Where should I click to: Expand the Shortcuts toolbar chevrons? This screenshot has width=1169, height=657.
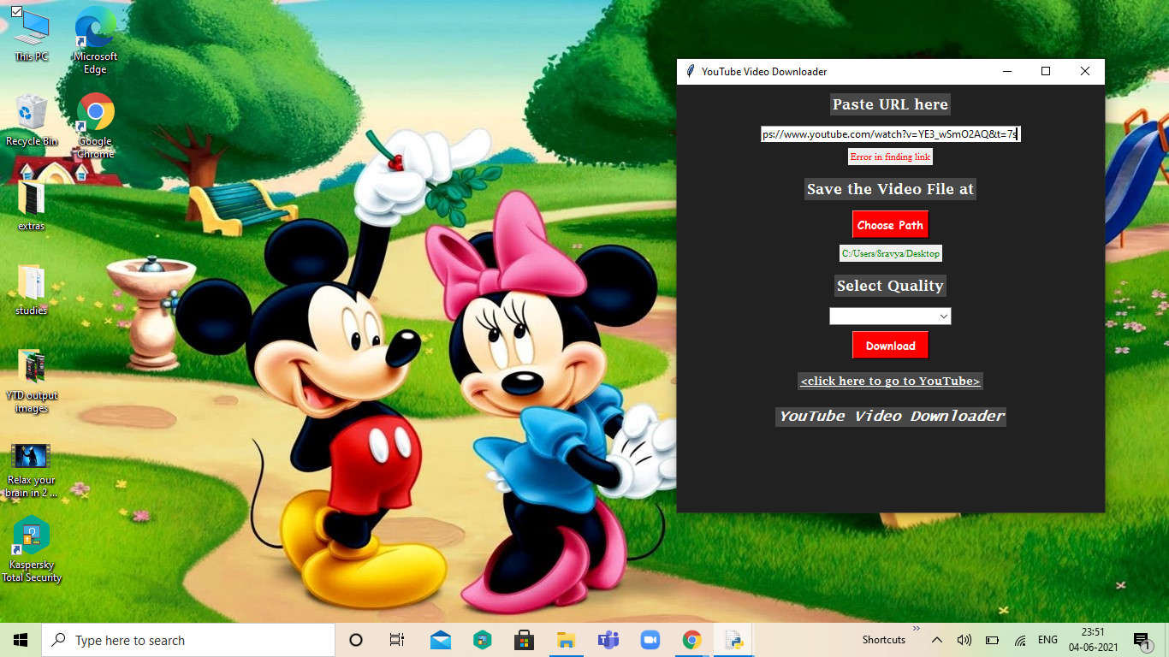(916, 628)
